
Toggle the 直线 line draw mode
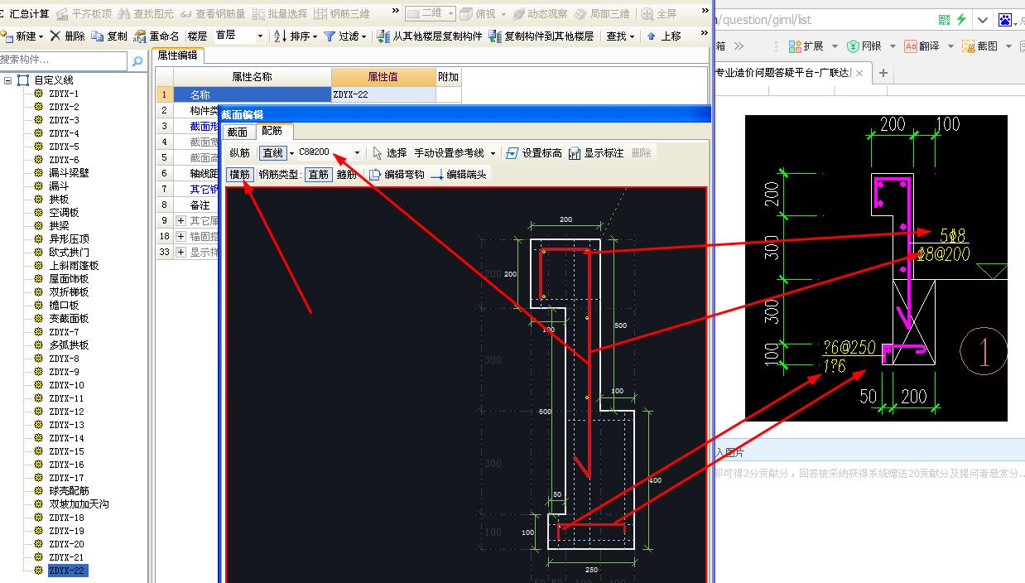[272, 153]
